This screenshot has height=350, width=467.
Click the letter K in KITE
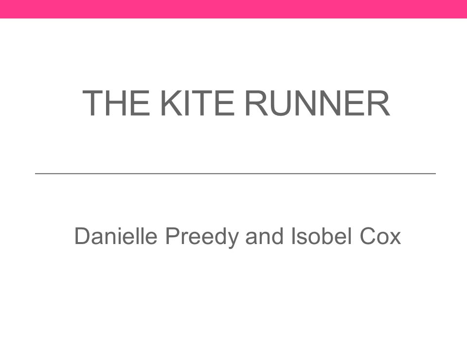point(171,103)
